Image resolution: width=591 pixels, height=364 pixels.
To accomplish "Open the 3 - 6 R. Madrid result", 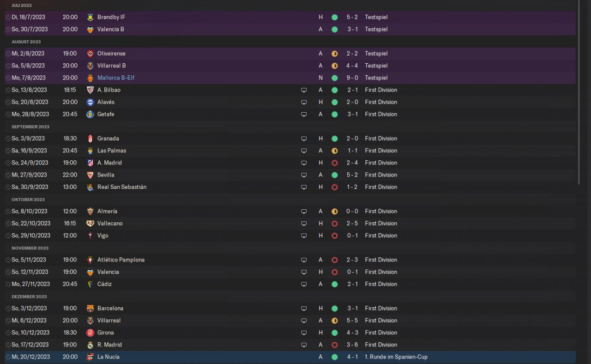I will (x=352, y=345).
